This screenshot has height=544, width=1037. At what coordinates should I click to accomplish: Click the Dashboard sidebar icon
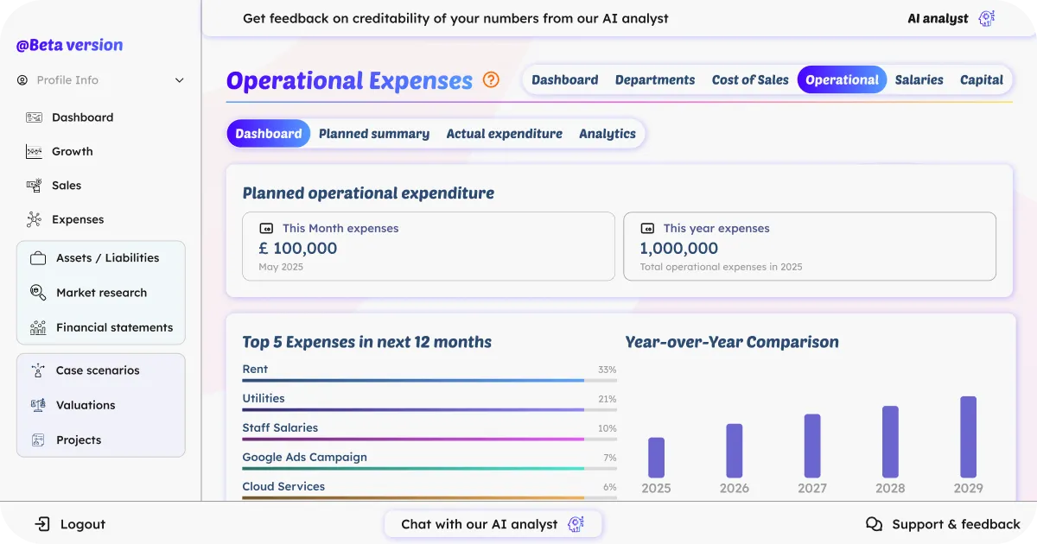click(x=34, y=117)
